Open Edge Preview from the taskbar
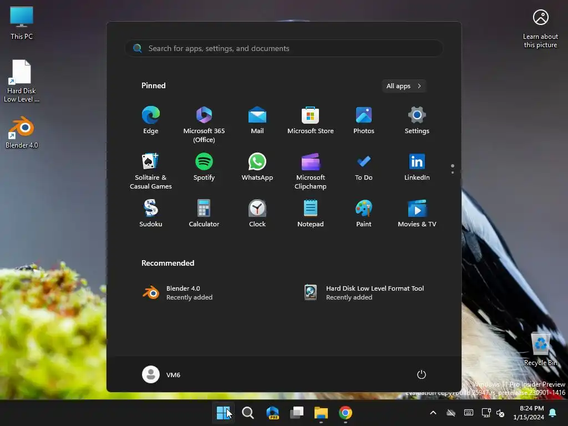This screenshot has height=426, width=568. pyautogui.click(x=272, y=413)
